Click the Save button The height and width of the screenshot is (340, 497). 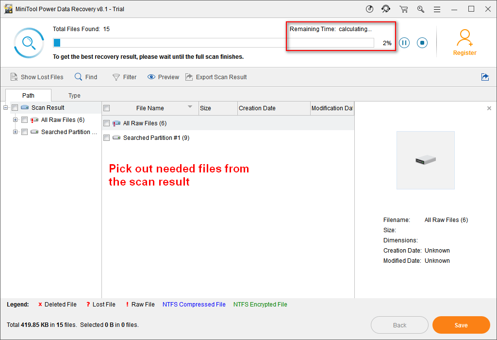[461, 325]
